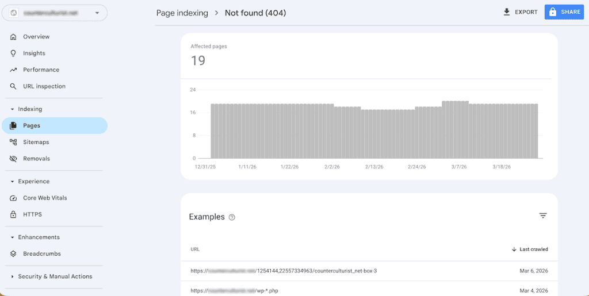The image size is (589, 296).
Task: Collapse the Experience section
Action: click(x=30, y=182)
